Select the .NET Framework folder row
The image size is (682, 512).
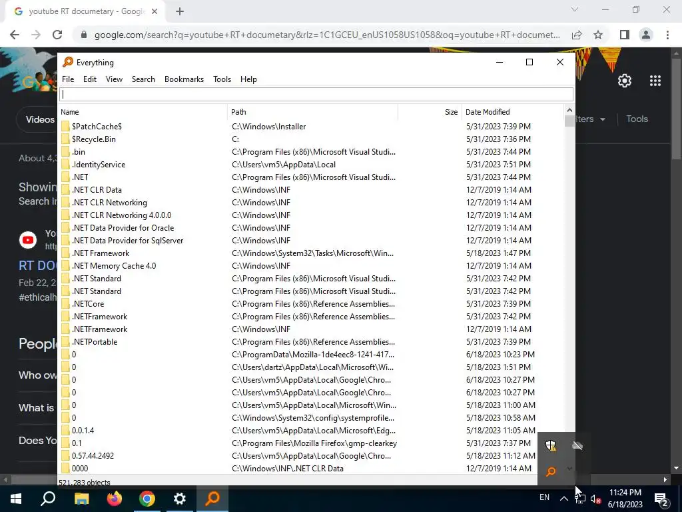pyautogui.click(x=311, y=253)
